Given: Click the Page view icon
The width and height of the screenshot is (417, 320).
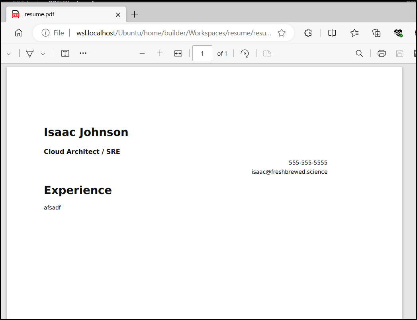Looking at the screenshot, I should click(x=267, y=54).
